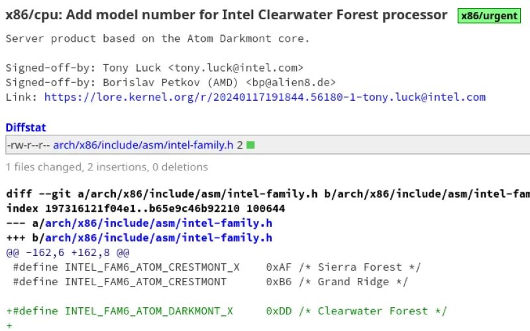Click the Sierra Forest define line
The height and width of the screenshot is (331, 530).
(217, 267)
